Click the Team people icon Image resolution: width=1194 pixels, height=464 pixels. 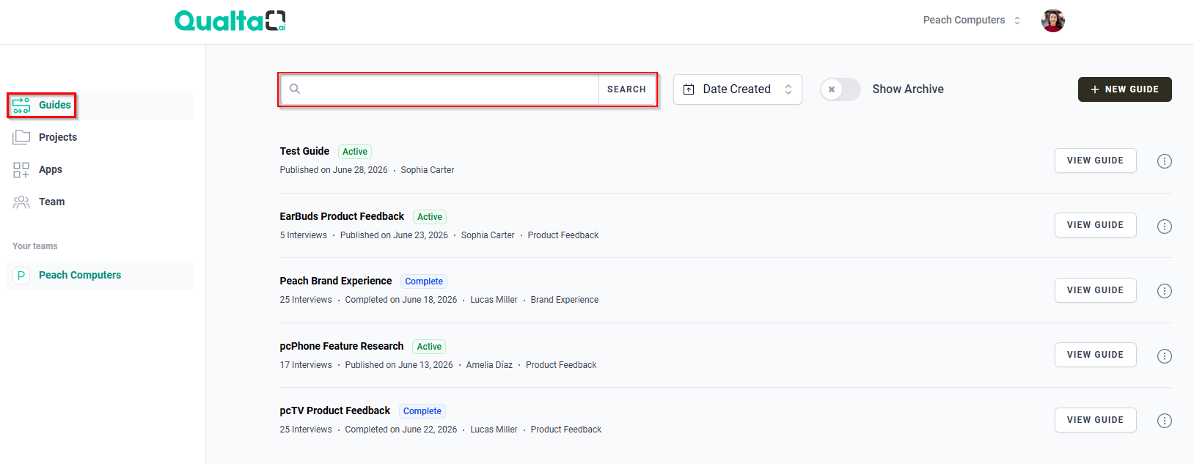click(21, 202)
